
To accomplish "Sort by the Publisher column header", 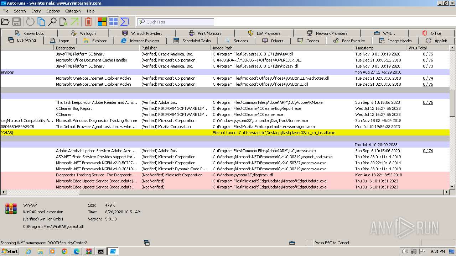I will [x=175, y=48].
